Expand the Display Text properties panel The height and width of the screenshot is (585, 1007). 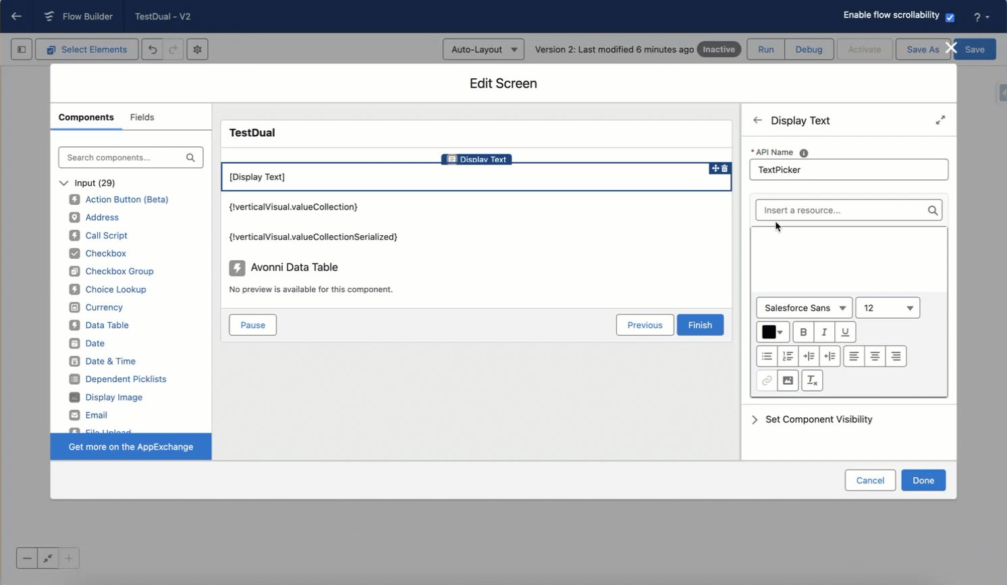click(x=940, y=121)
